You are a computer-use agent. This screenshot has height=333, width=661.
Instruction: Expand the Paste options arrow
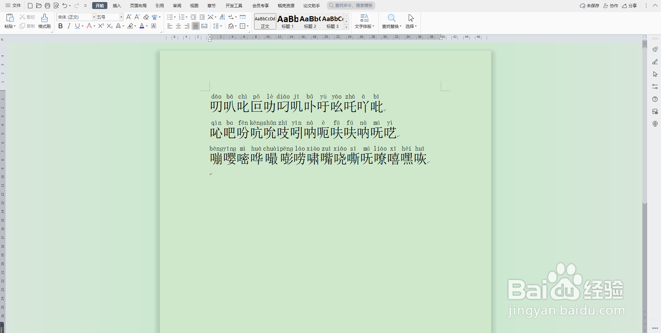point(14,27)
